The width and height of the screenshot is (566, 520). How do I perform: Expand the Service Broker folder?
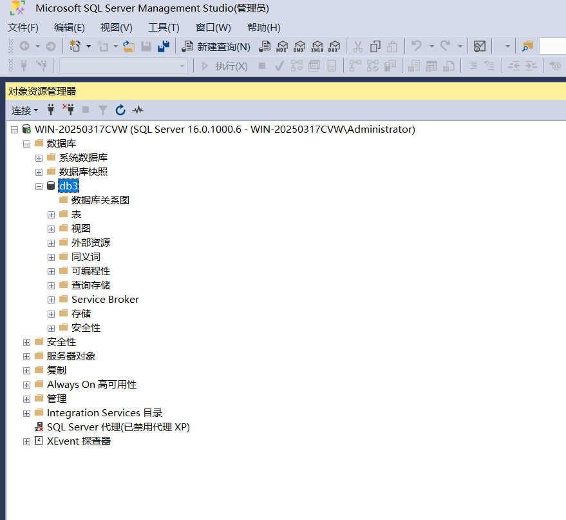(x=52, y=300)
